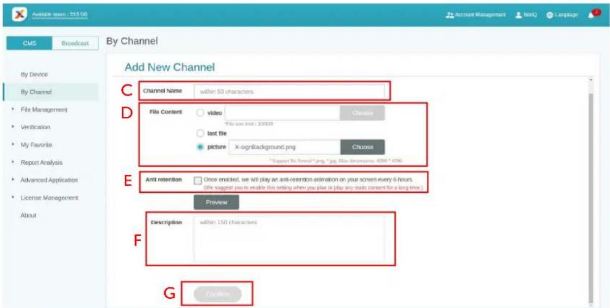
Task: Expand the My Favorite menu
Action: click(x=36, y=144)
